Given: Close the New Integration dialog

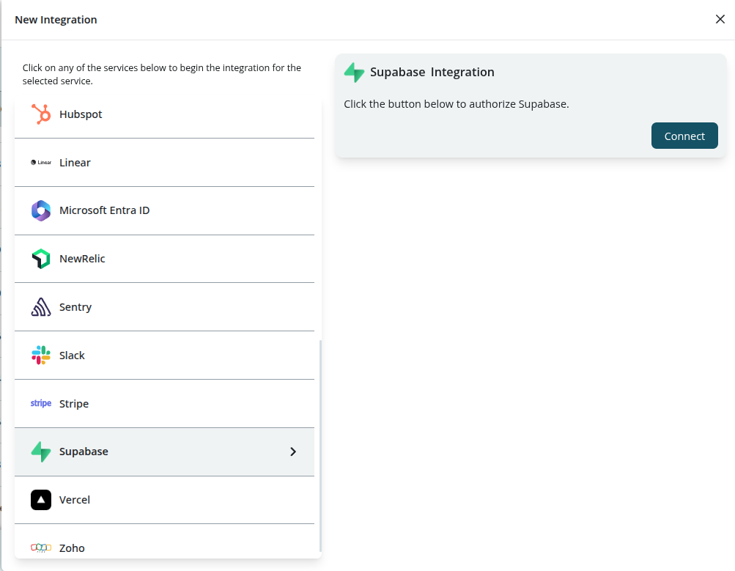Looking at the screenshot, I should (x=720, y=19).
